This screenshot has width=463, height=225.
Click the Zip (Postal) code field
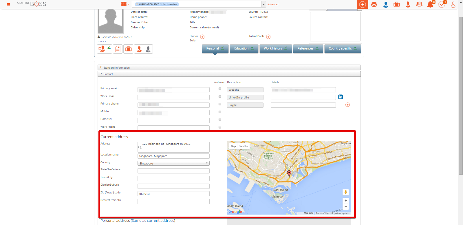[173, 194]
